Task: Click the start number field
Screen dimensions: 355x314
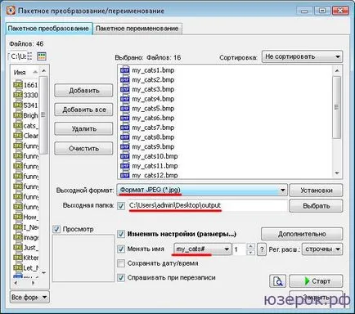Action: tap(239, 249)
